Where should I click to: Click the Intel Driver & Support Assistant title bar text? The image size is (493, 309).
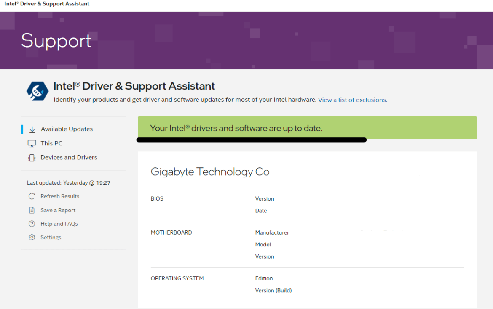pyautogui.click(x=46, y=4)
